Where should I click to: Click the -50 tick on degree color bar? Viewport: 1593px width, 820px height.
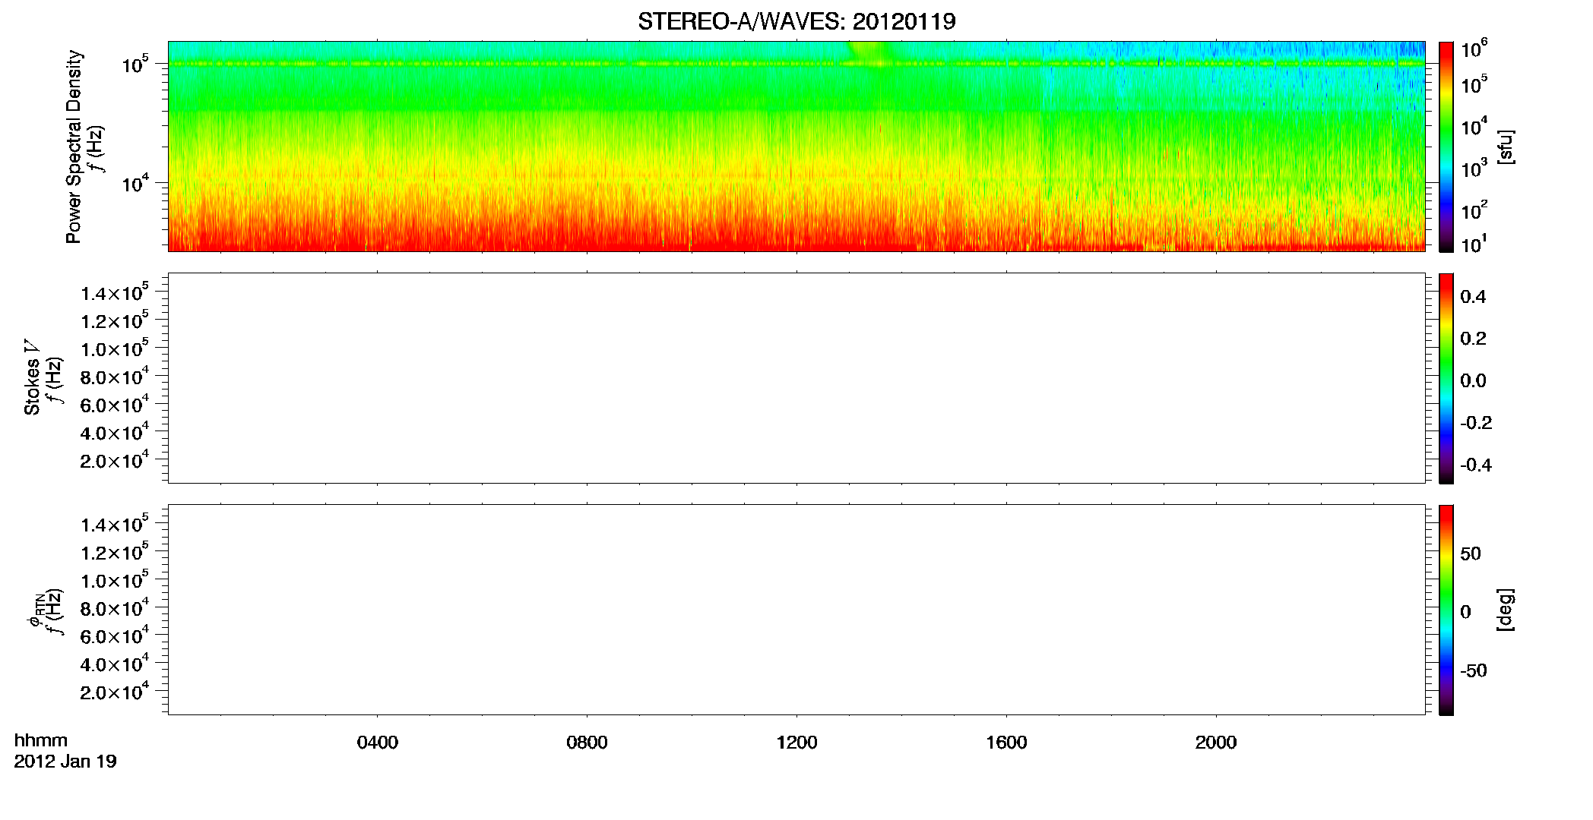tap(1474, 670)
